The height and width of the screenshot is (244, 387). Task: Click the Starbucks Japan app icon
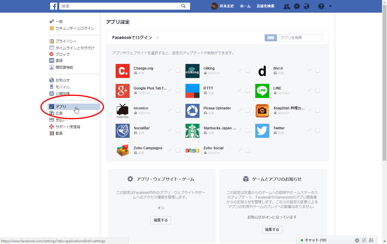[x=192, y=131]
